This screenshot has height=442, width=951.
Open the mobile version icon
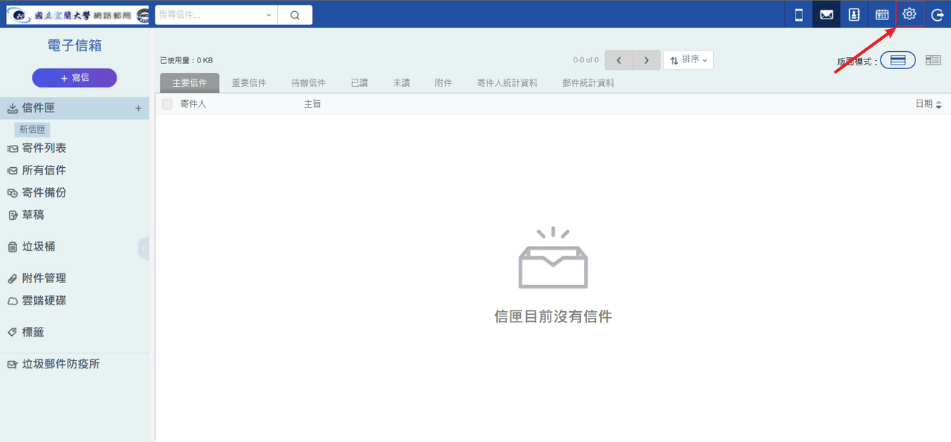(x=799, y=15)
